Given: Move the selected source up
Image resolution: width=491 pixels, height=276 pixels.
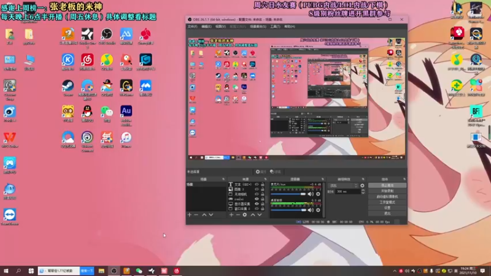Looking at the screenshot, I should [253, 215].
